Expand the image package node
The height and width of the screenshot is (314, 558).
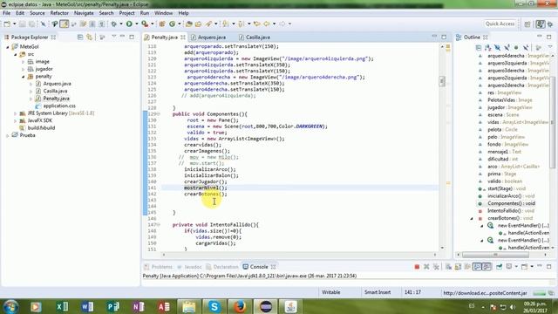24,62
